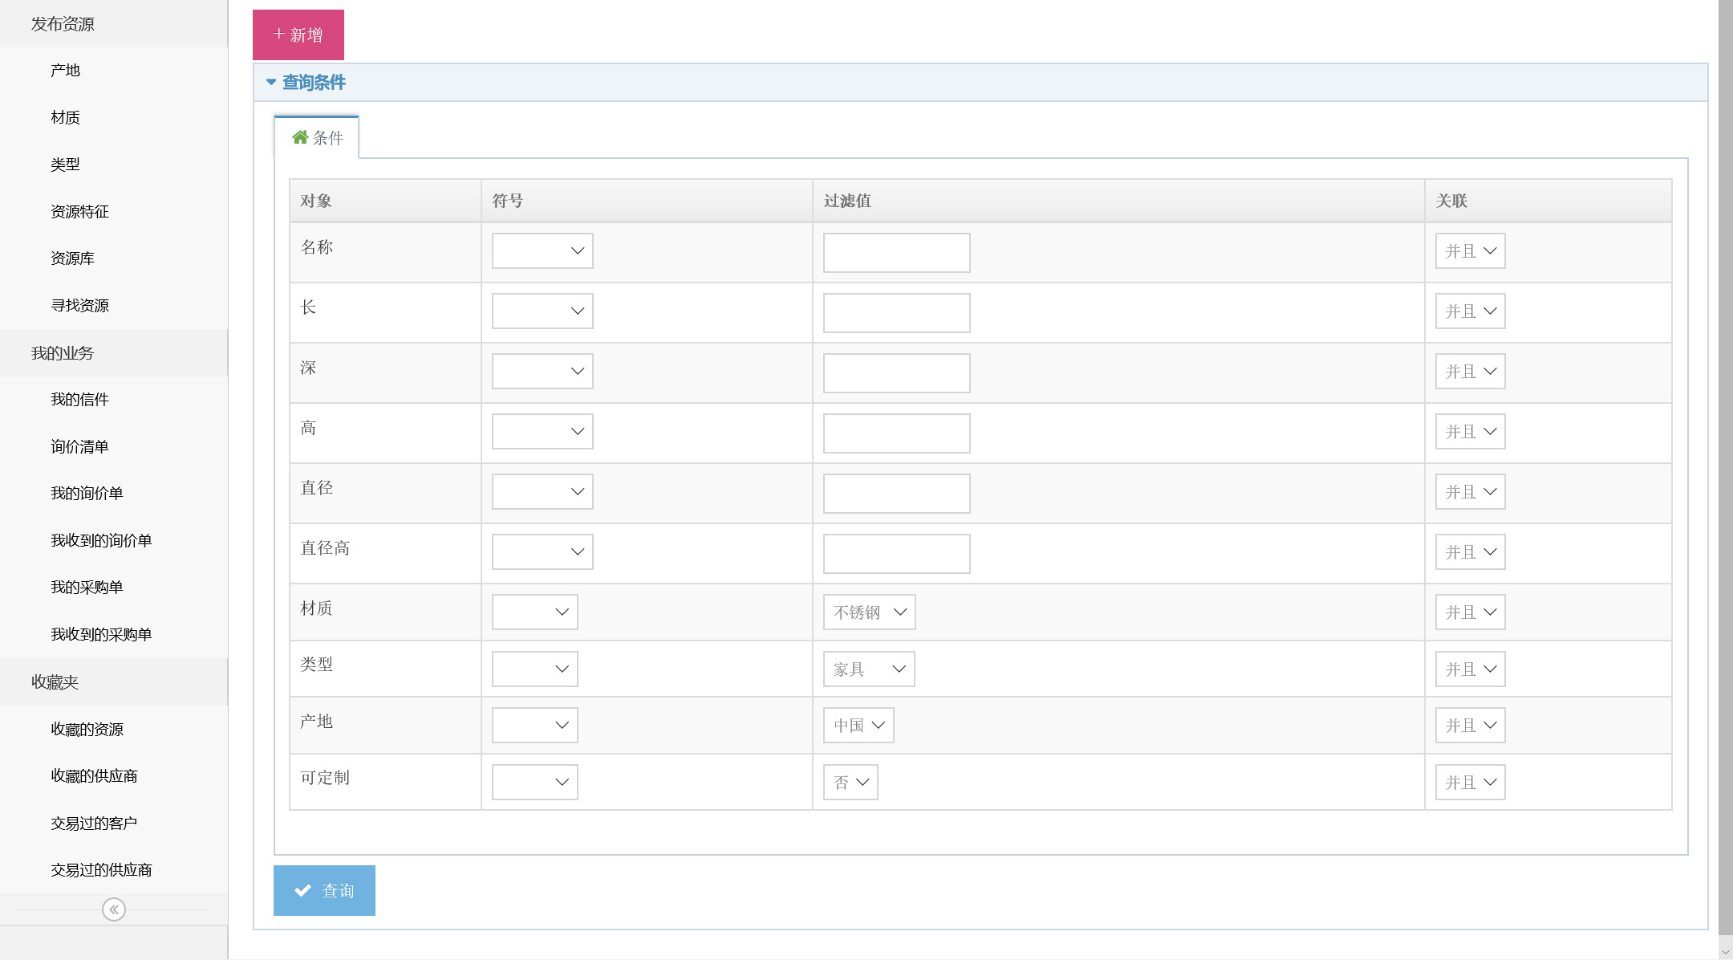Open 我的采购单 in the sidebar

[114, 588]
